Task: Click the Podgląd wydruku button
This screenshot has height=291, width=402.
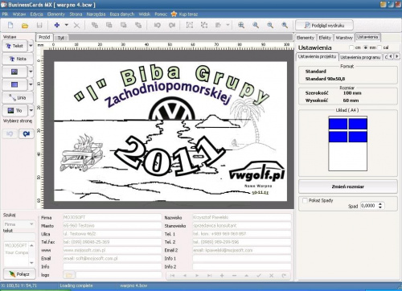Action: (x=324, y=26)
